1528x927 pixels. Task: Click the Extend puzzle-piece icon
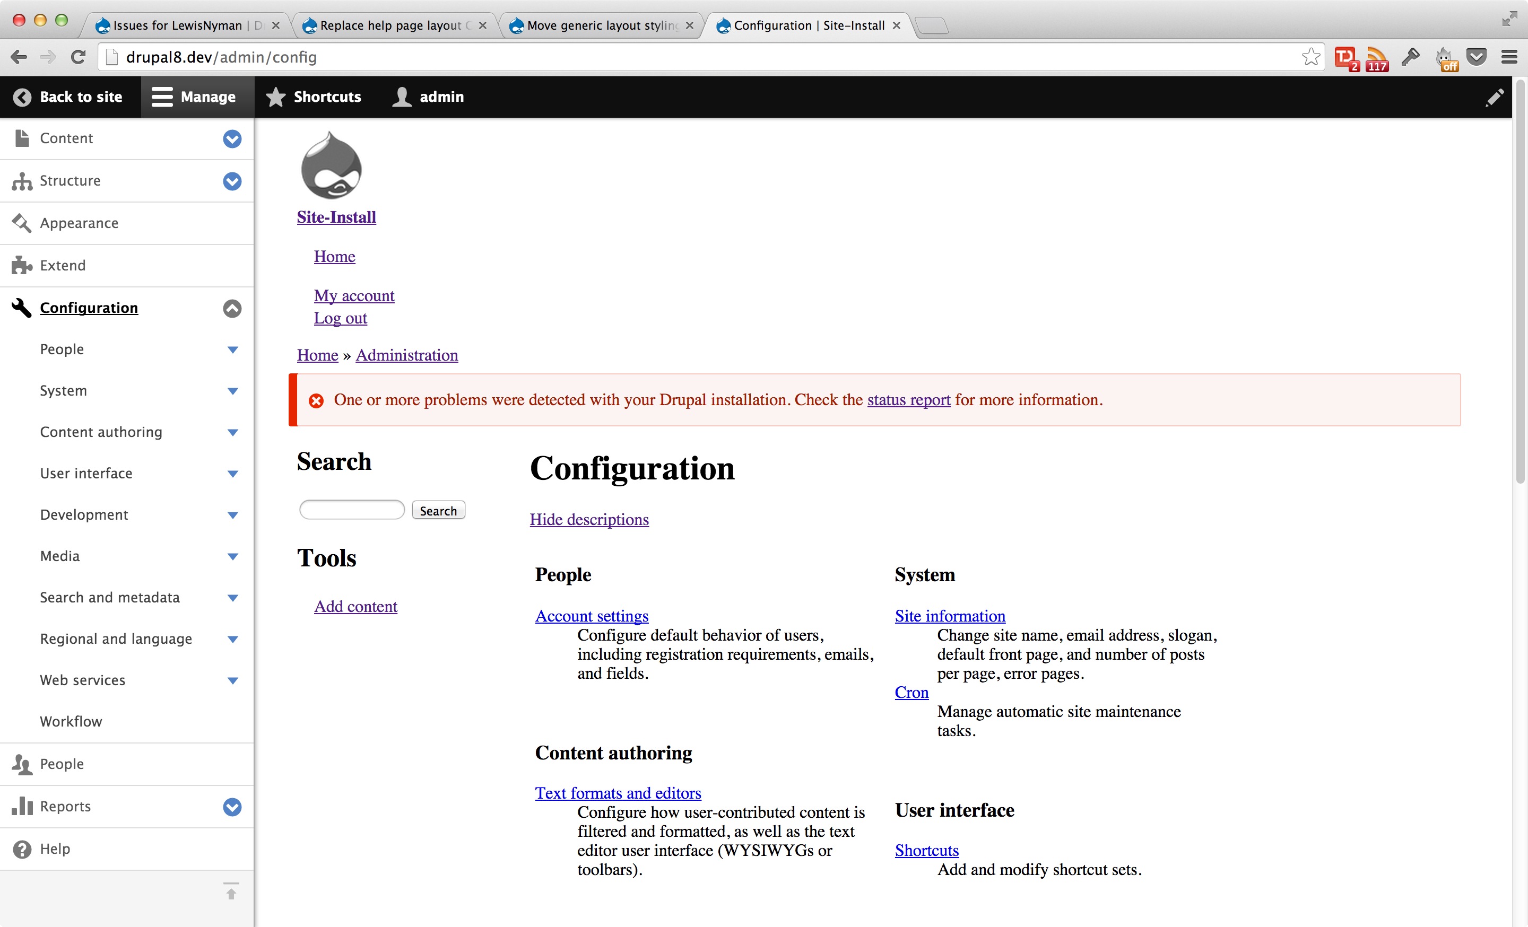[22, 265]
